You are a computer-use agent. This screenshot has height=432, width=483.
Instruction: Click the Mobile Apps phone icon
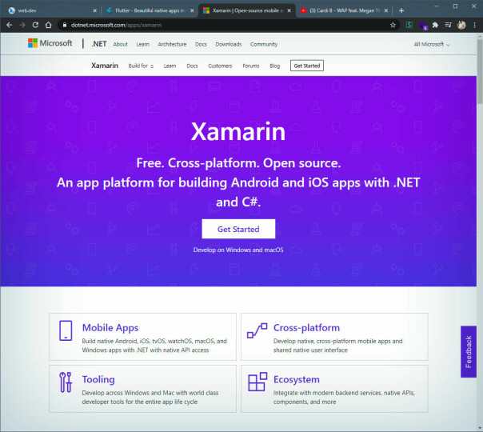coord(66,330)
